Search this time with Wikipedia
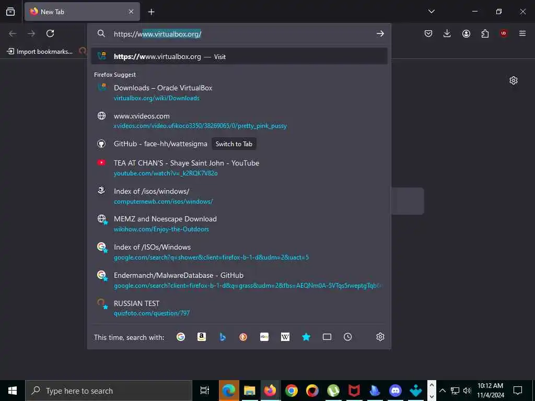The height and width of the screenshot is (401, 535). click(285, 337)
